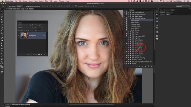Expand the Workflow-Actions set
191x107 pixels.
point(129,60)
